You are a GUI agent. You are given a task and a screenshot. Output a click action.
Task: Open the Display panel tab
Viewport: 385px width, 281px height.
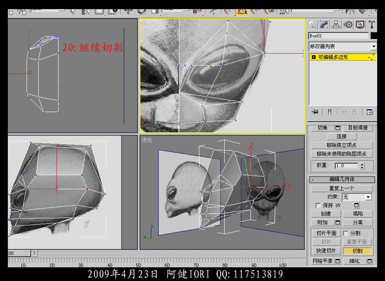[x=360, y=24]
